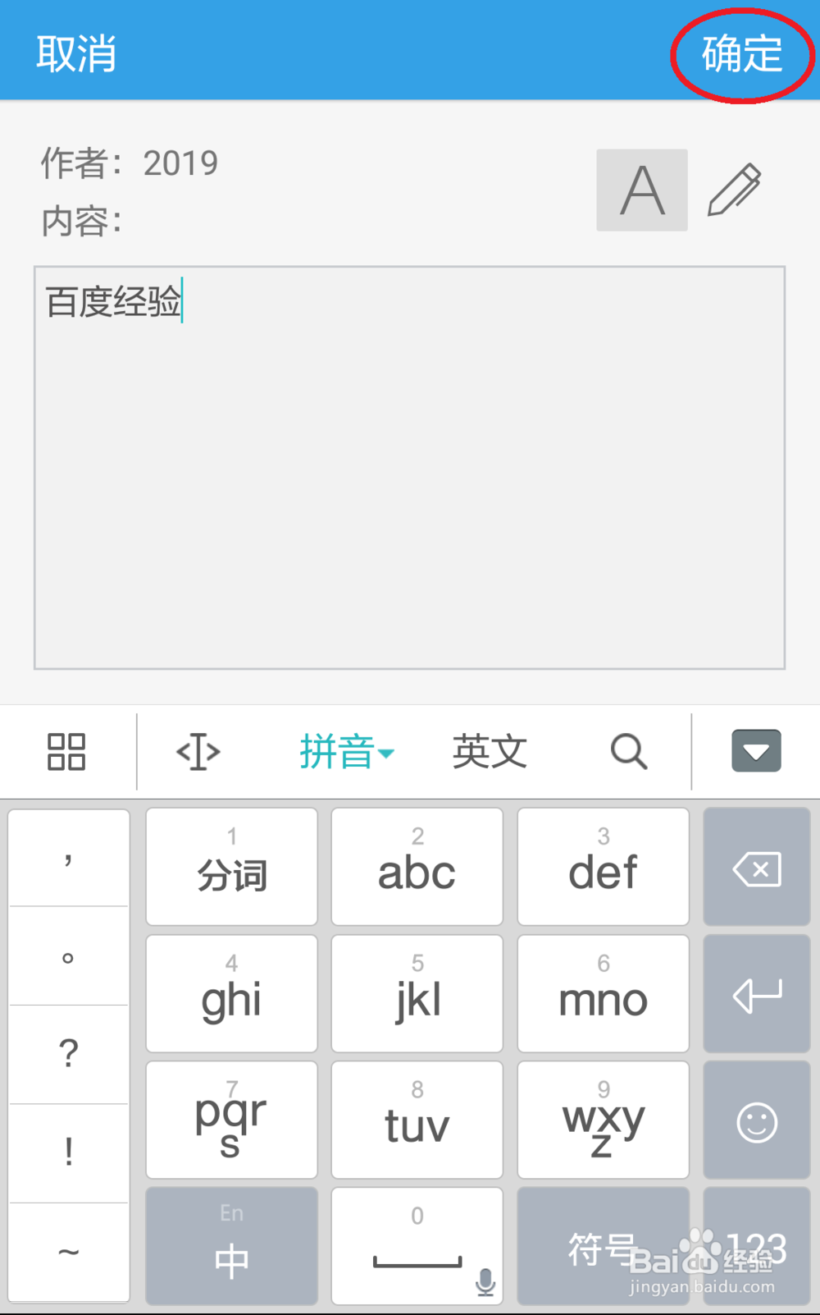Select the text mode A icon

642,190
